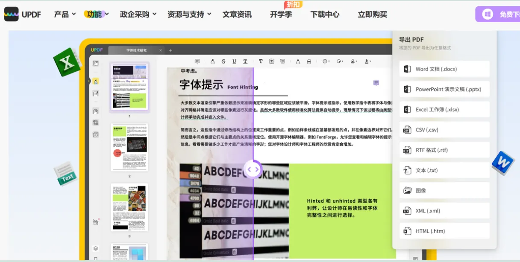The image size is (520, 262).
Task: Export as 文本 (.txt)
Action: pyautogui.click(x=444, y=170)
